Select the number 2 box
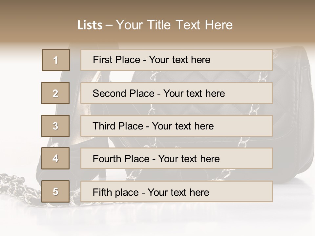The image size is (315, 236). click(x=55, y=93)
